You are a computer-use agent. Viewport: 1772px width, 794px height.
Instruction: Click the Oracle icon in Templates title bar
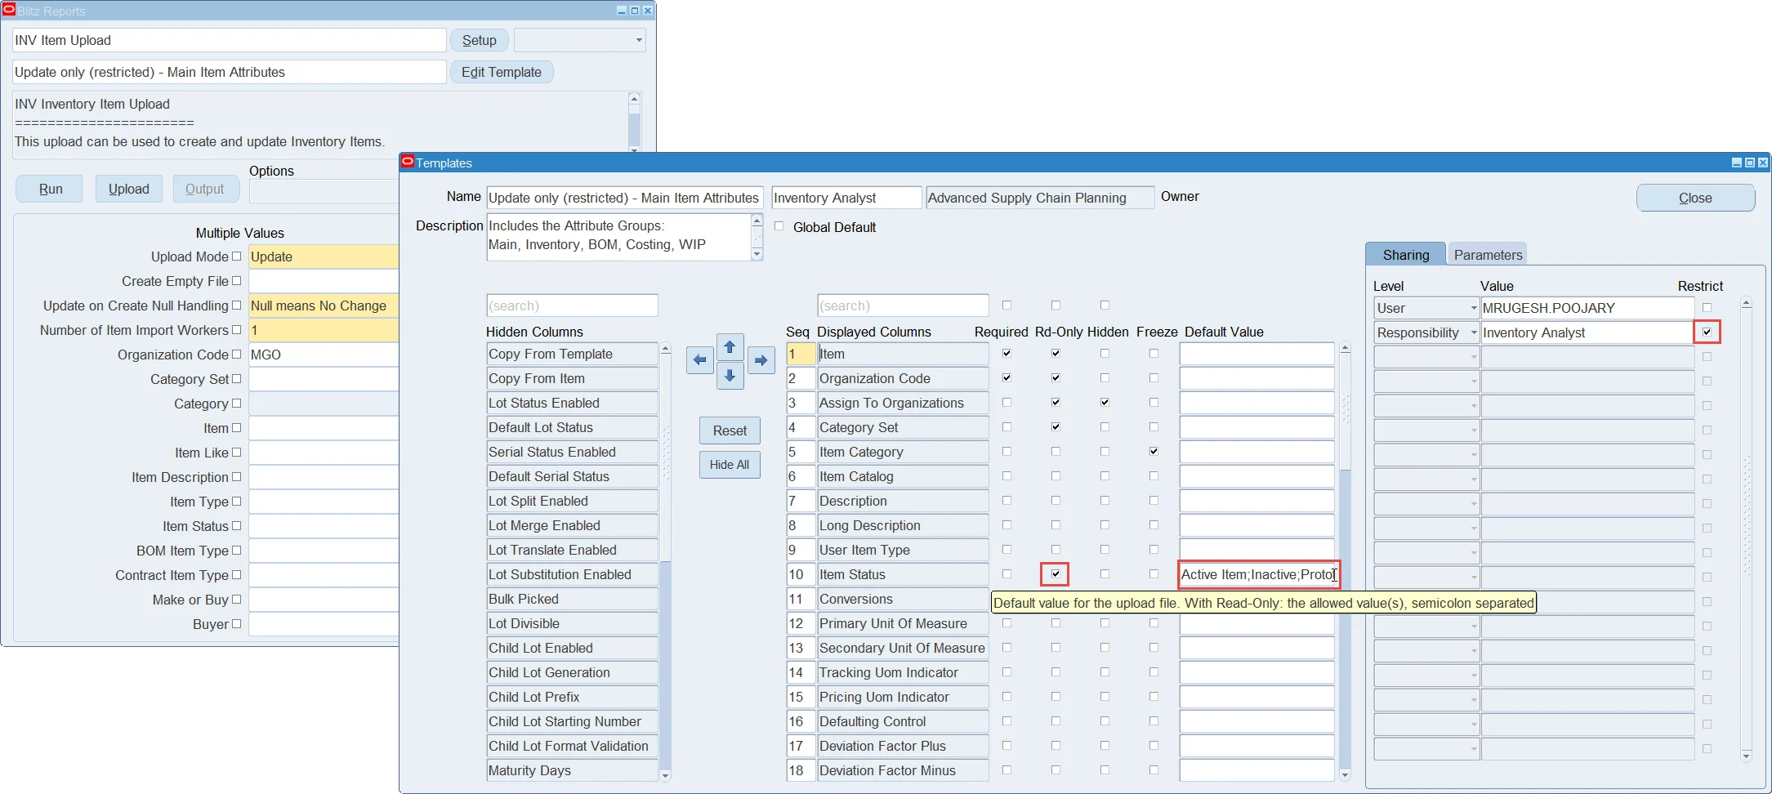408,162
